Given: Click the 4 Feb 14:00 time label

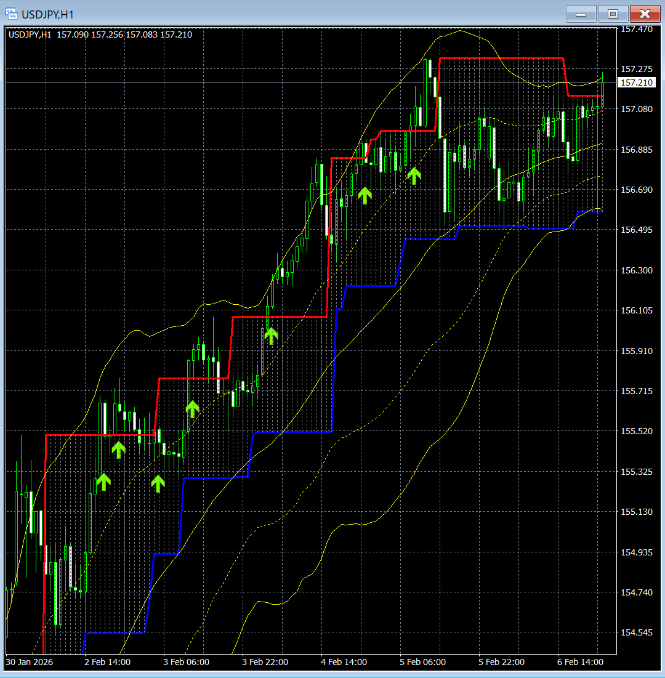Looking at the screenshot, I should click(344, 662).
